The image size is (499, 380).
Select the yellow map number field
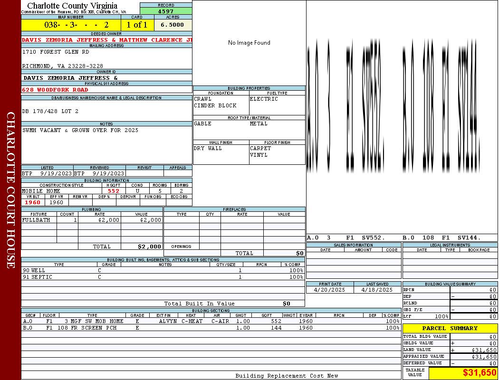point(71,25)
